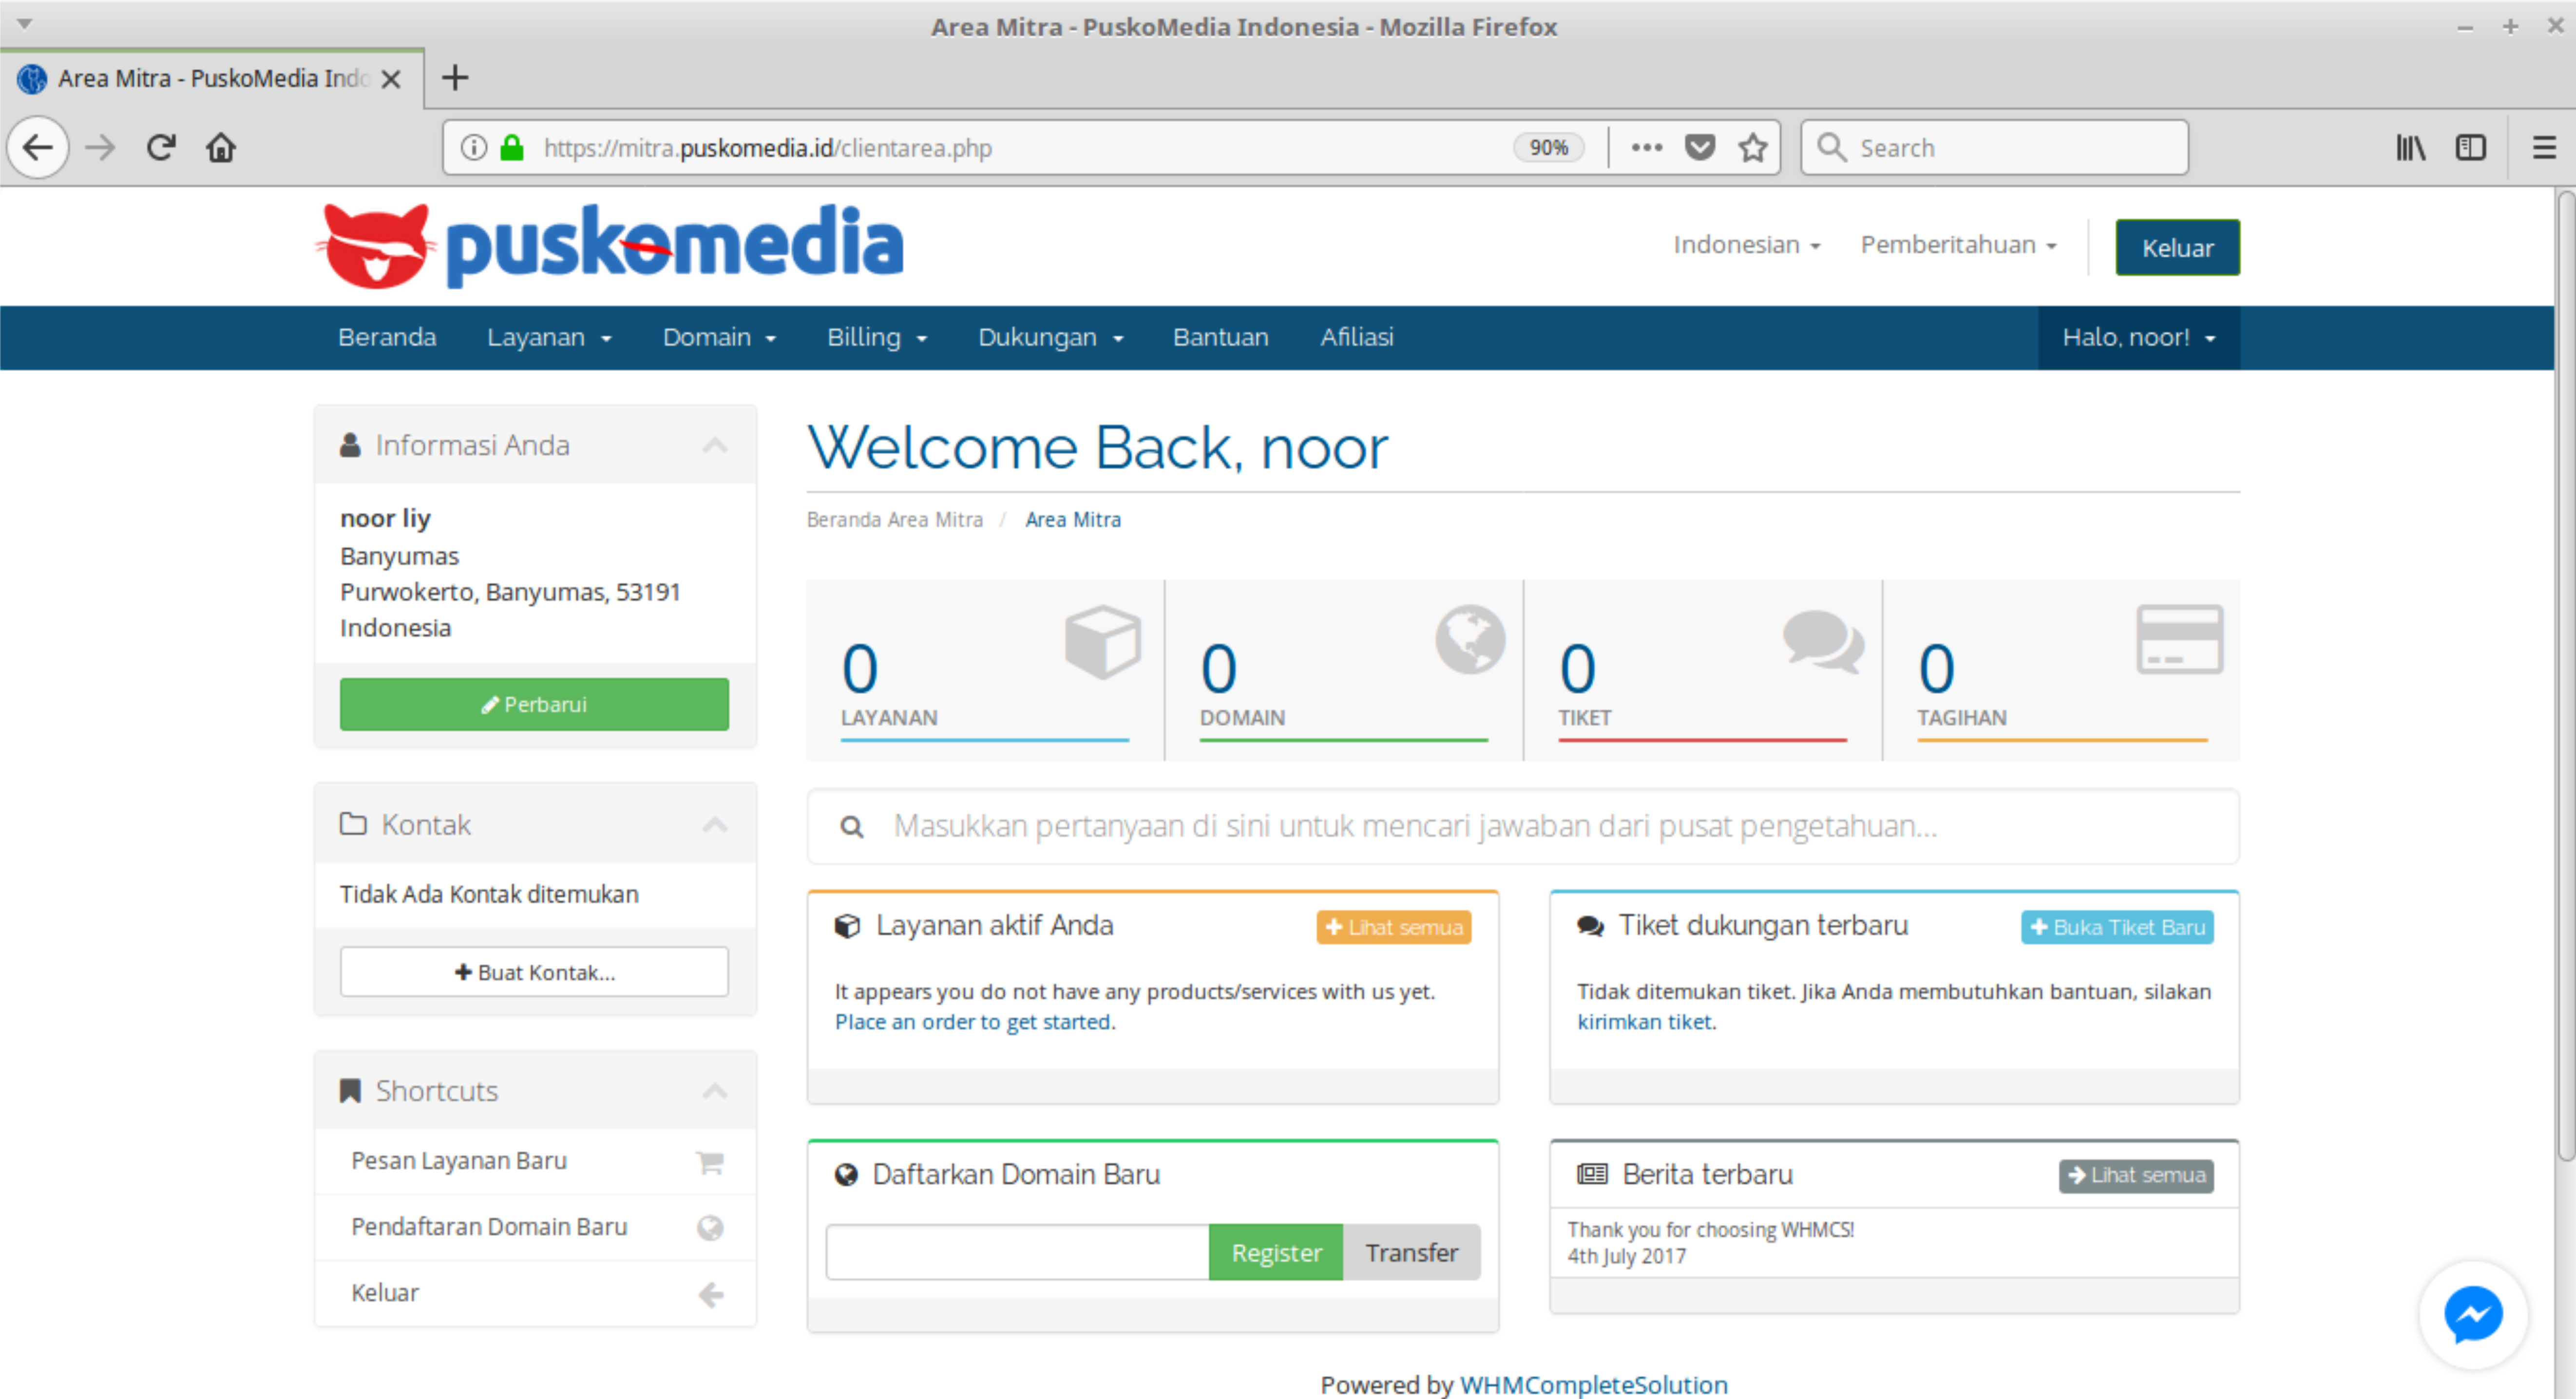Screen dimensions: 2576x1399
Task: Open the TAGIHAN stat tile
Action: click(x=2062, y=672)
